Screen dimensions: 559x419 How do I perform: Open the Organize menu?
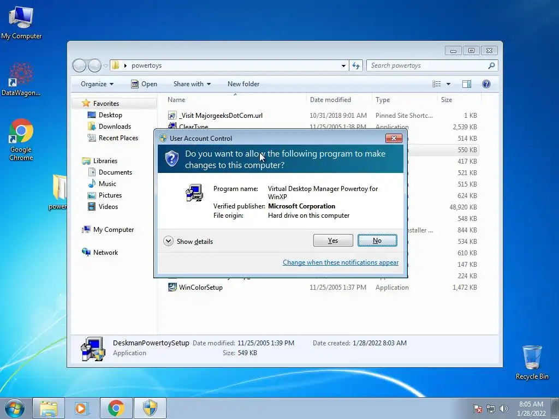pyautogui.click(x=97, y=84)
